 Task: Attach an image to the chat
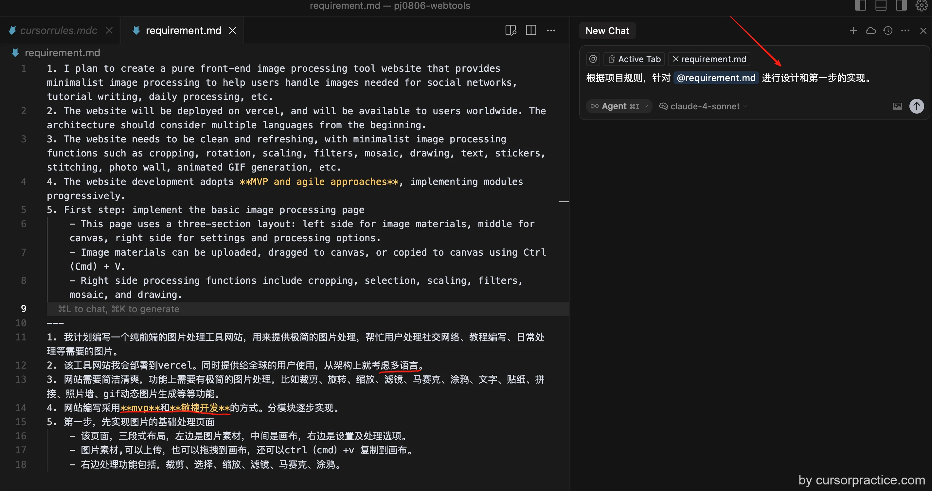click(x=897, y=106)
